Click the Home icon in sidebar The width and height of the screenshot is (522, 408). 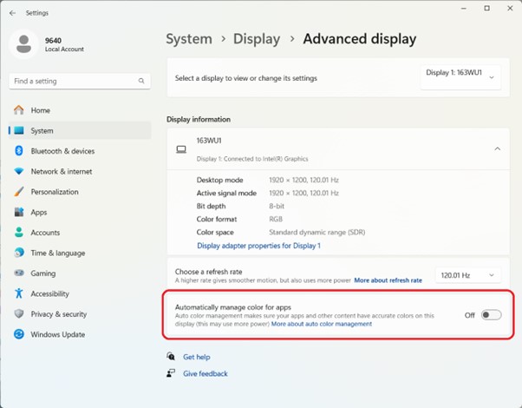tap(18, 110)
